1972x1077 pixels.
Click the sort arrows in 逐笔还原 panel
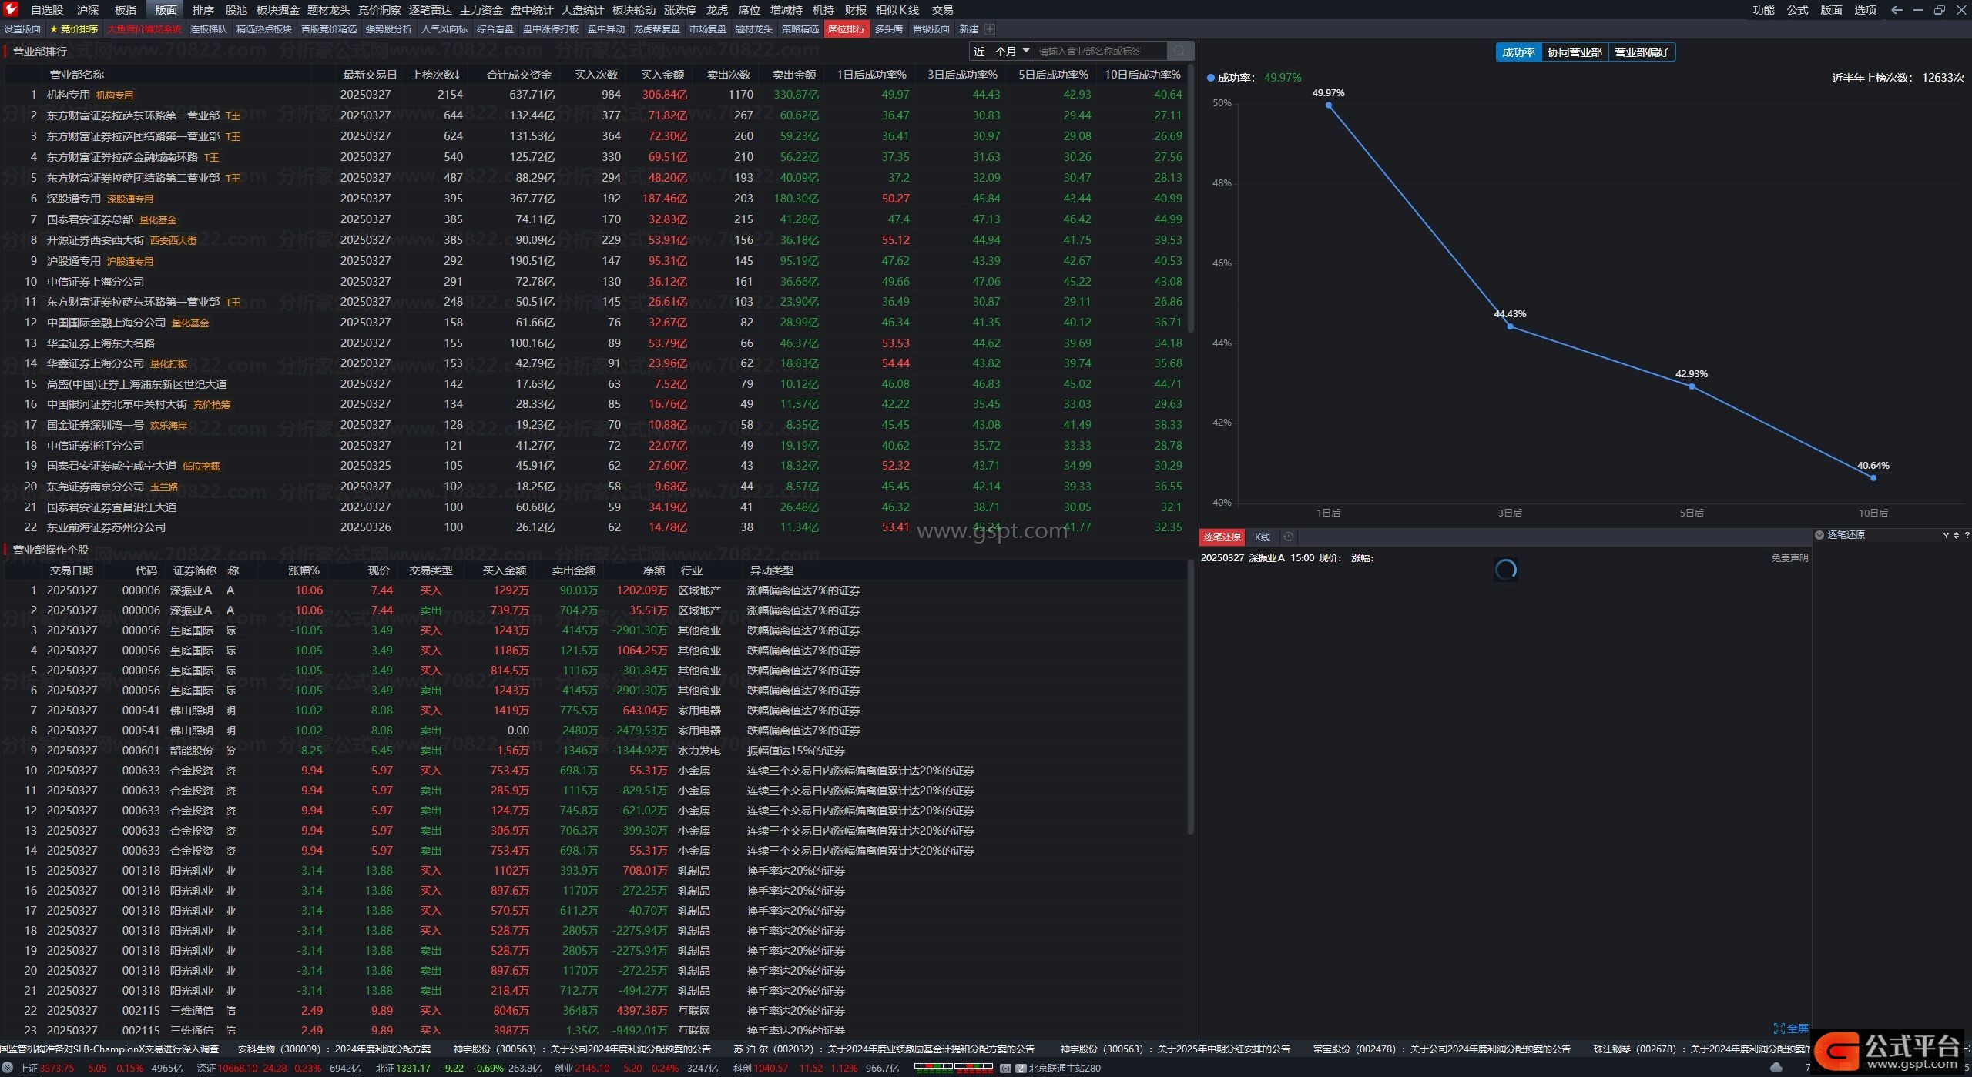point(1956,535)
